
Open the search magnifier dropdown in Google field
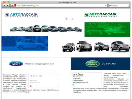110,5
